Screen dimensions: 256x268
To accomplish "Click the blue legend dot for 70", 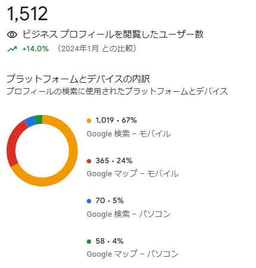I will click(89, 201).
